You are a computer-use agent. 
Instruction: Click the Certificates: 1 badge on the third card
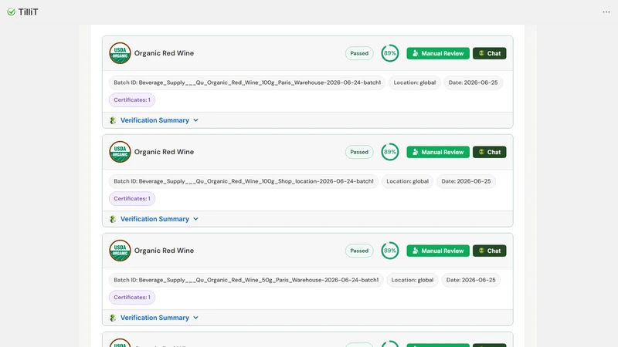tap(132, 298)
